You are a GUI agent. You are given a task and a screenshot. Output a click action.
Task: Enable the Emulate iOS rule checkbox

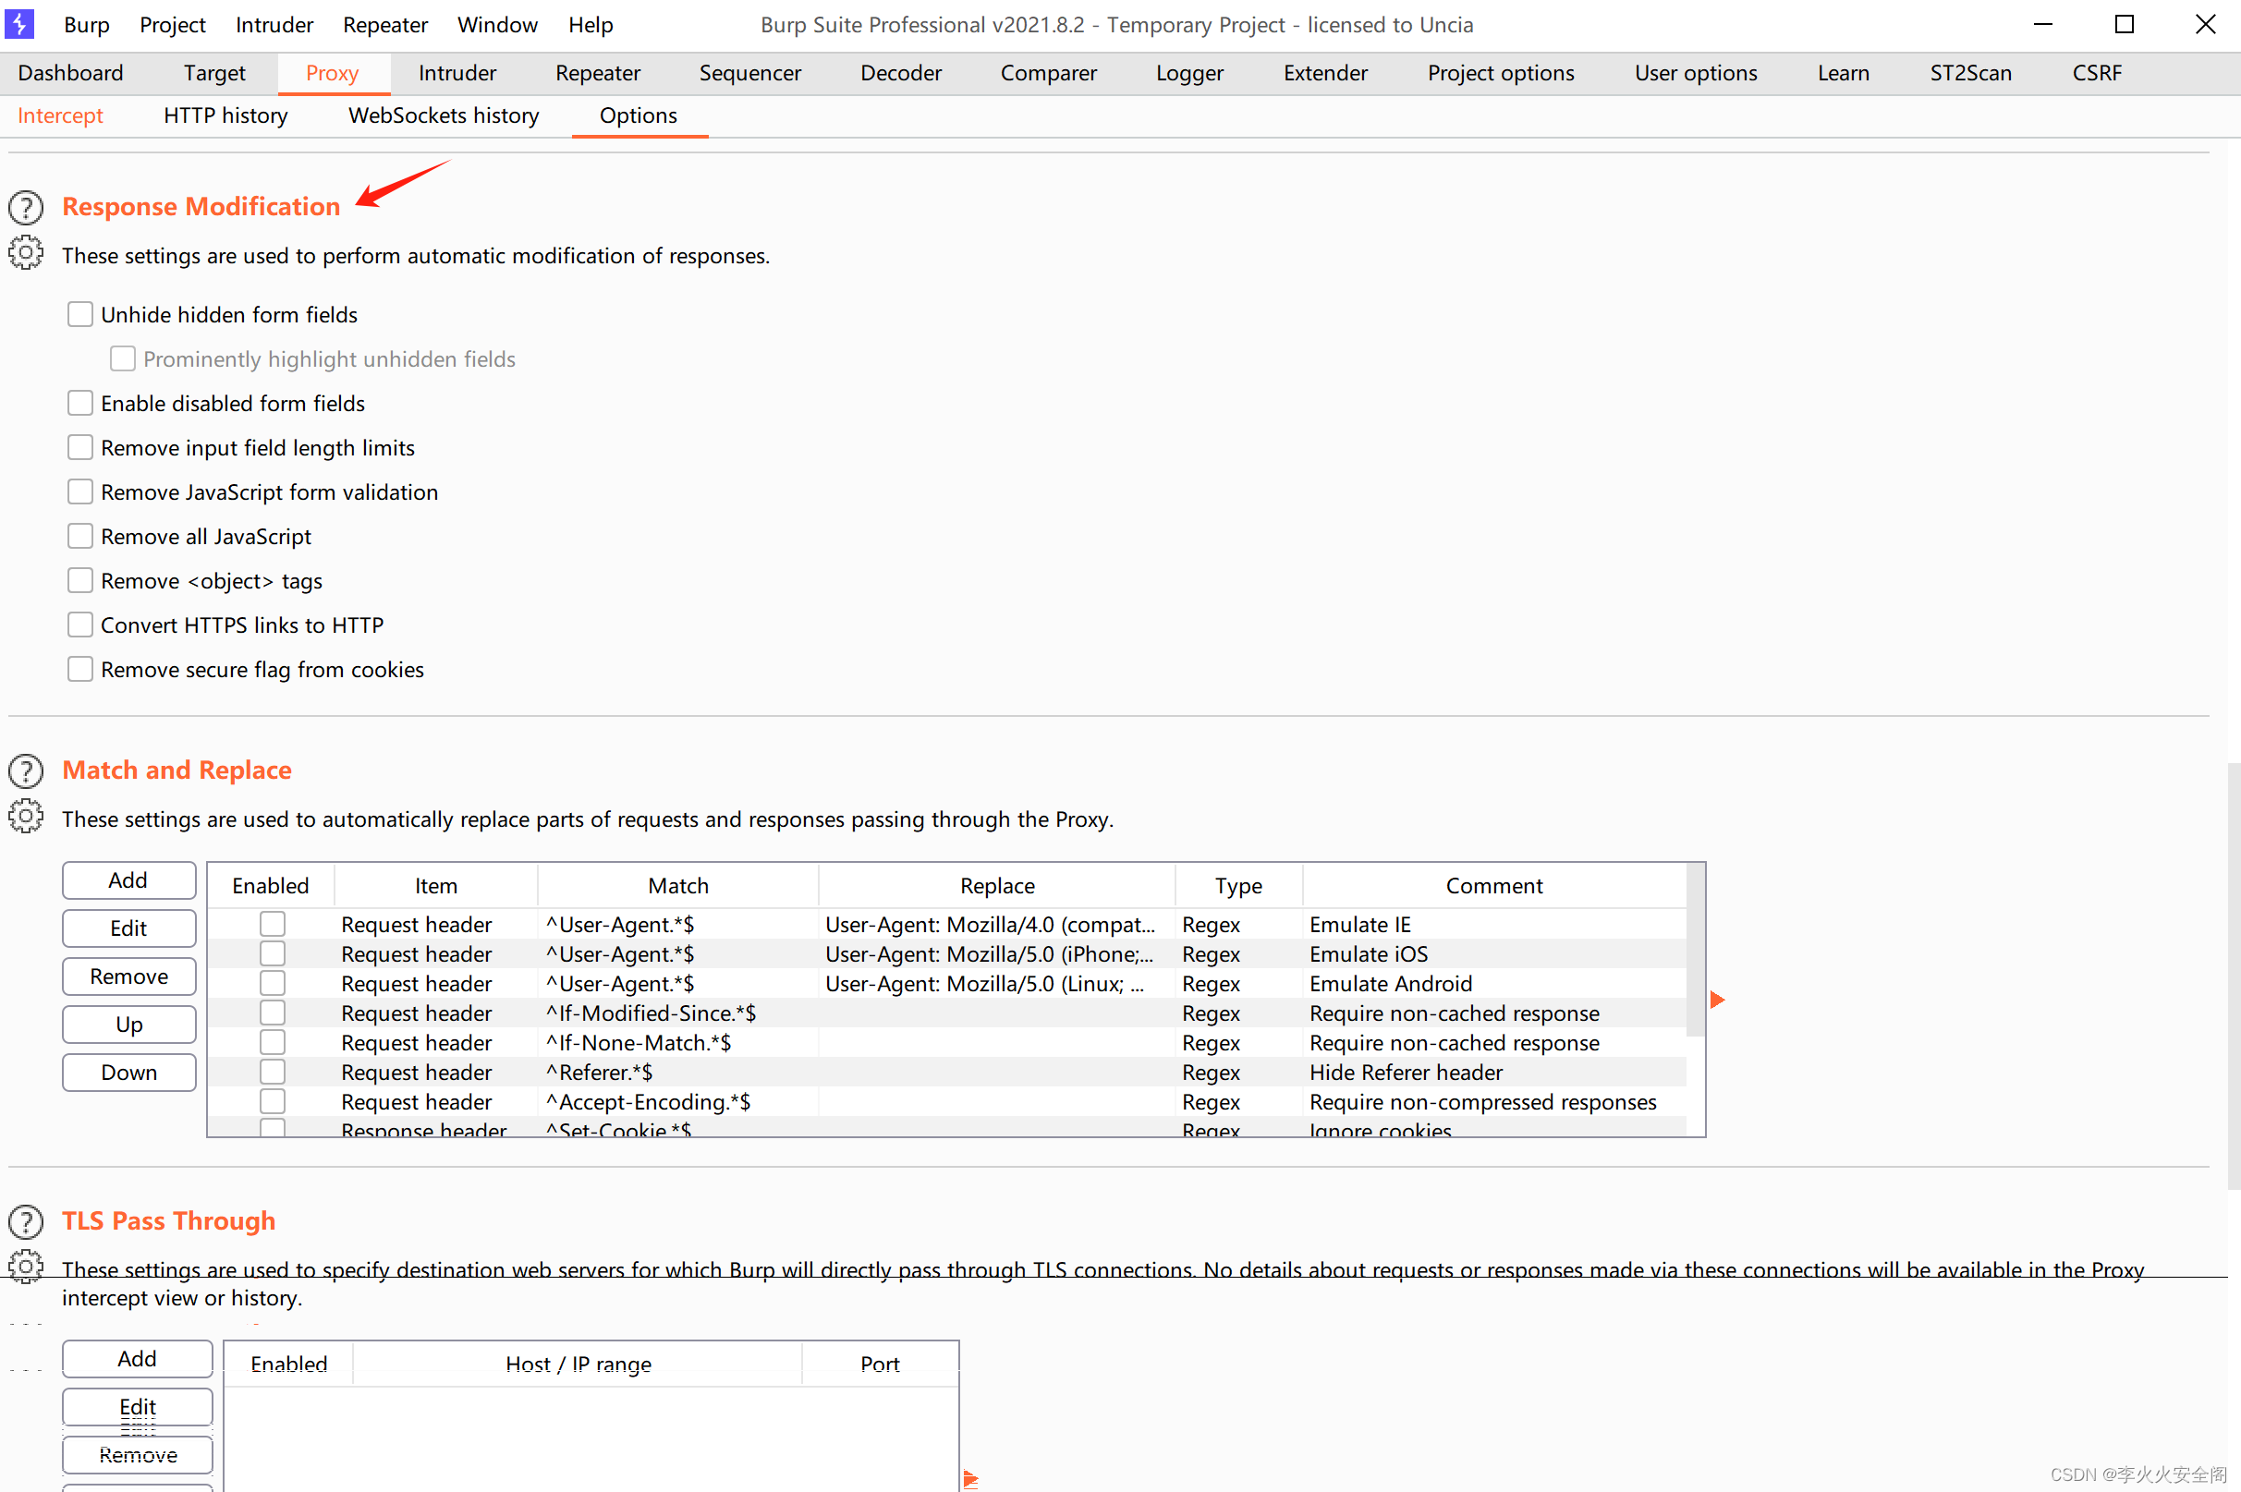[274, 953]
